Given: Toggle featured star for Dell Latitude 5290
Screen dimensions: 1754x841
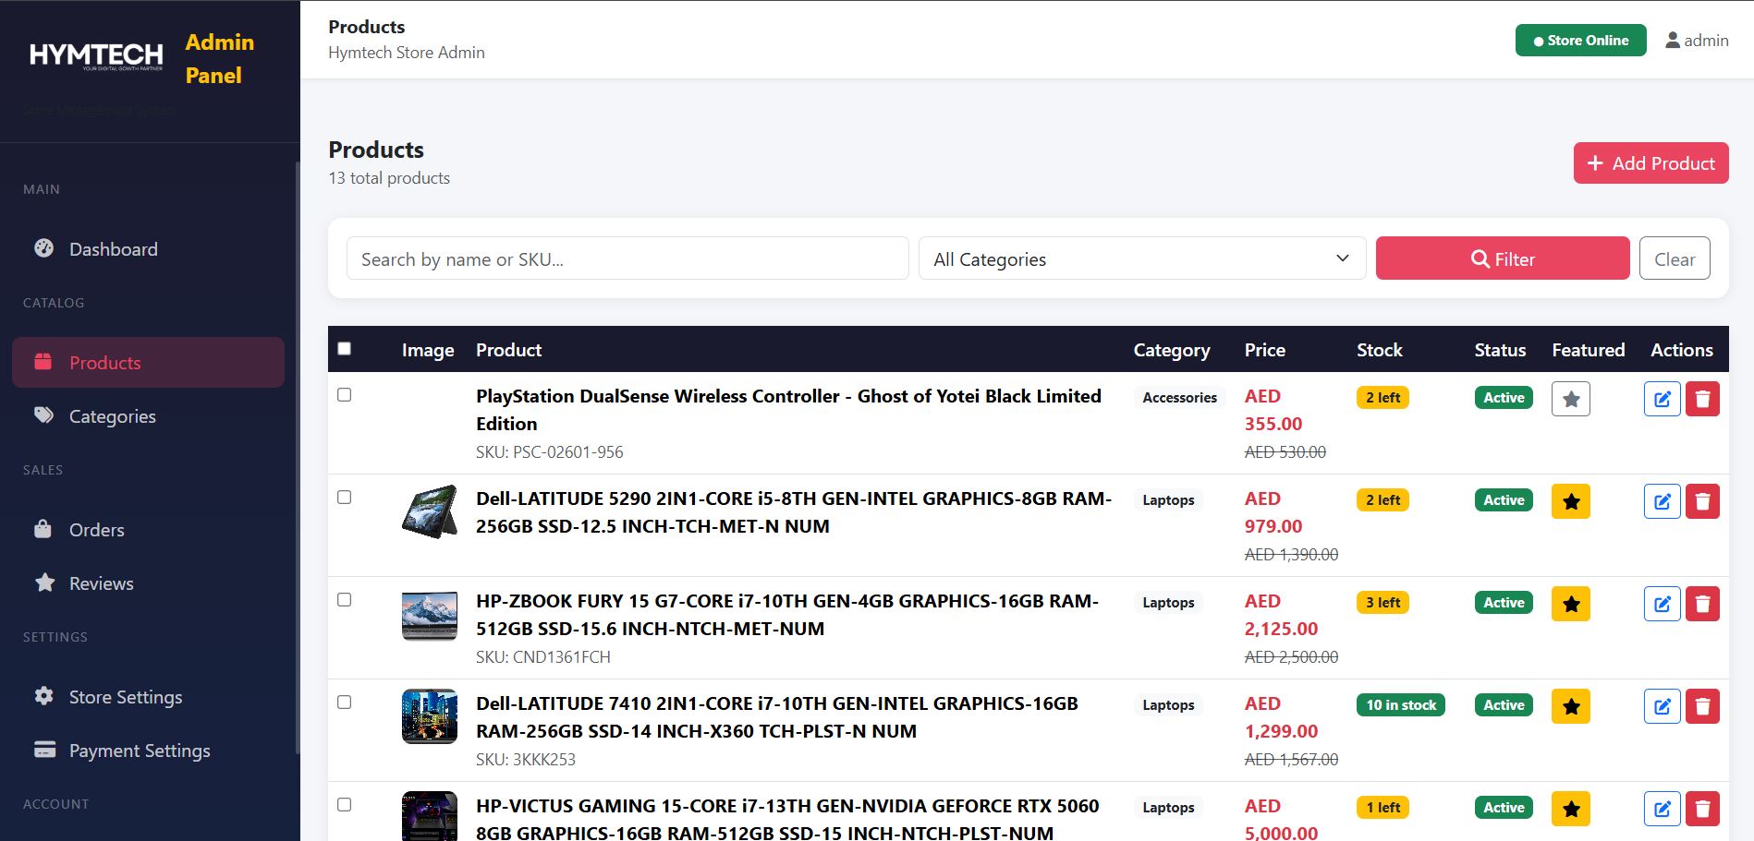Looking at the screenshot, I should tap(1571, 501).
